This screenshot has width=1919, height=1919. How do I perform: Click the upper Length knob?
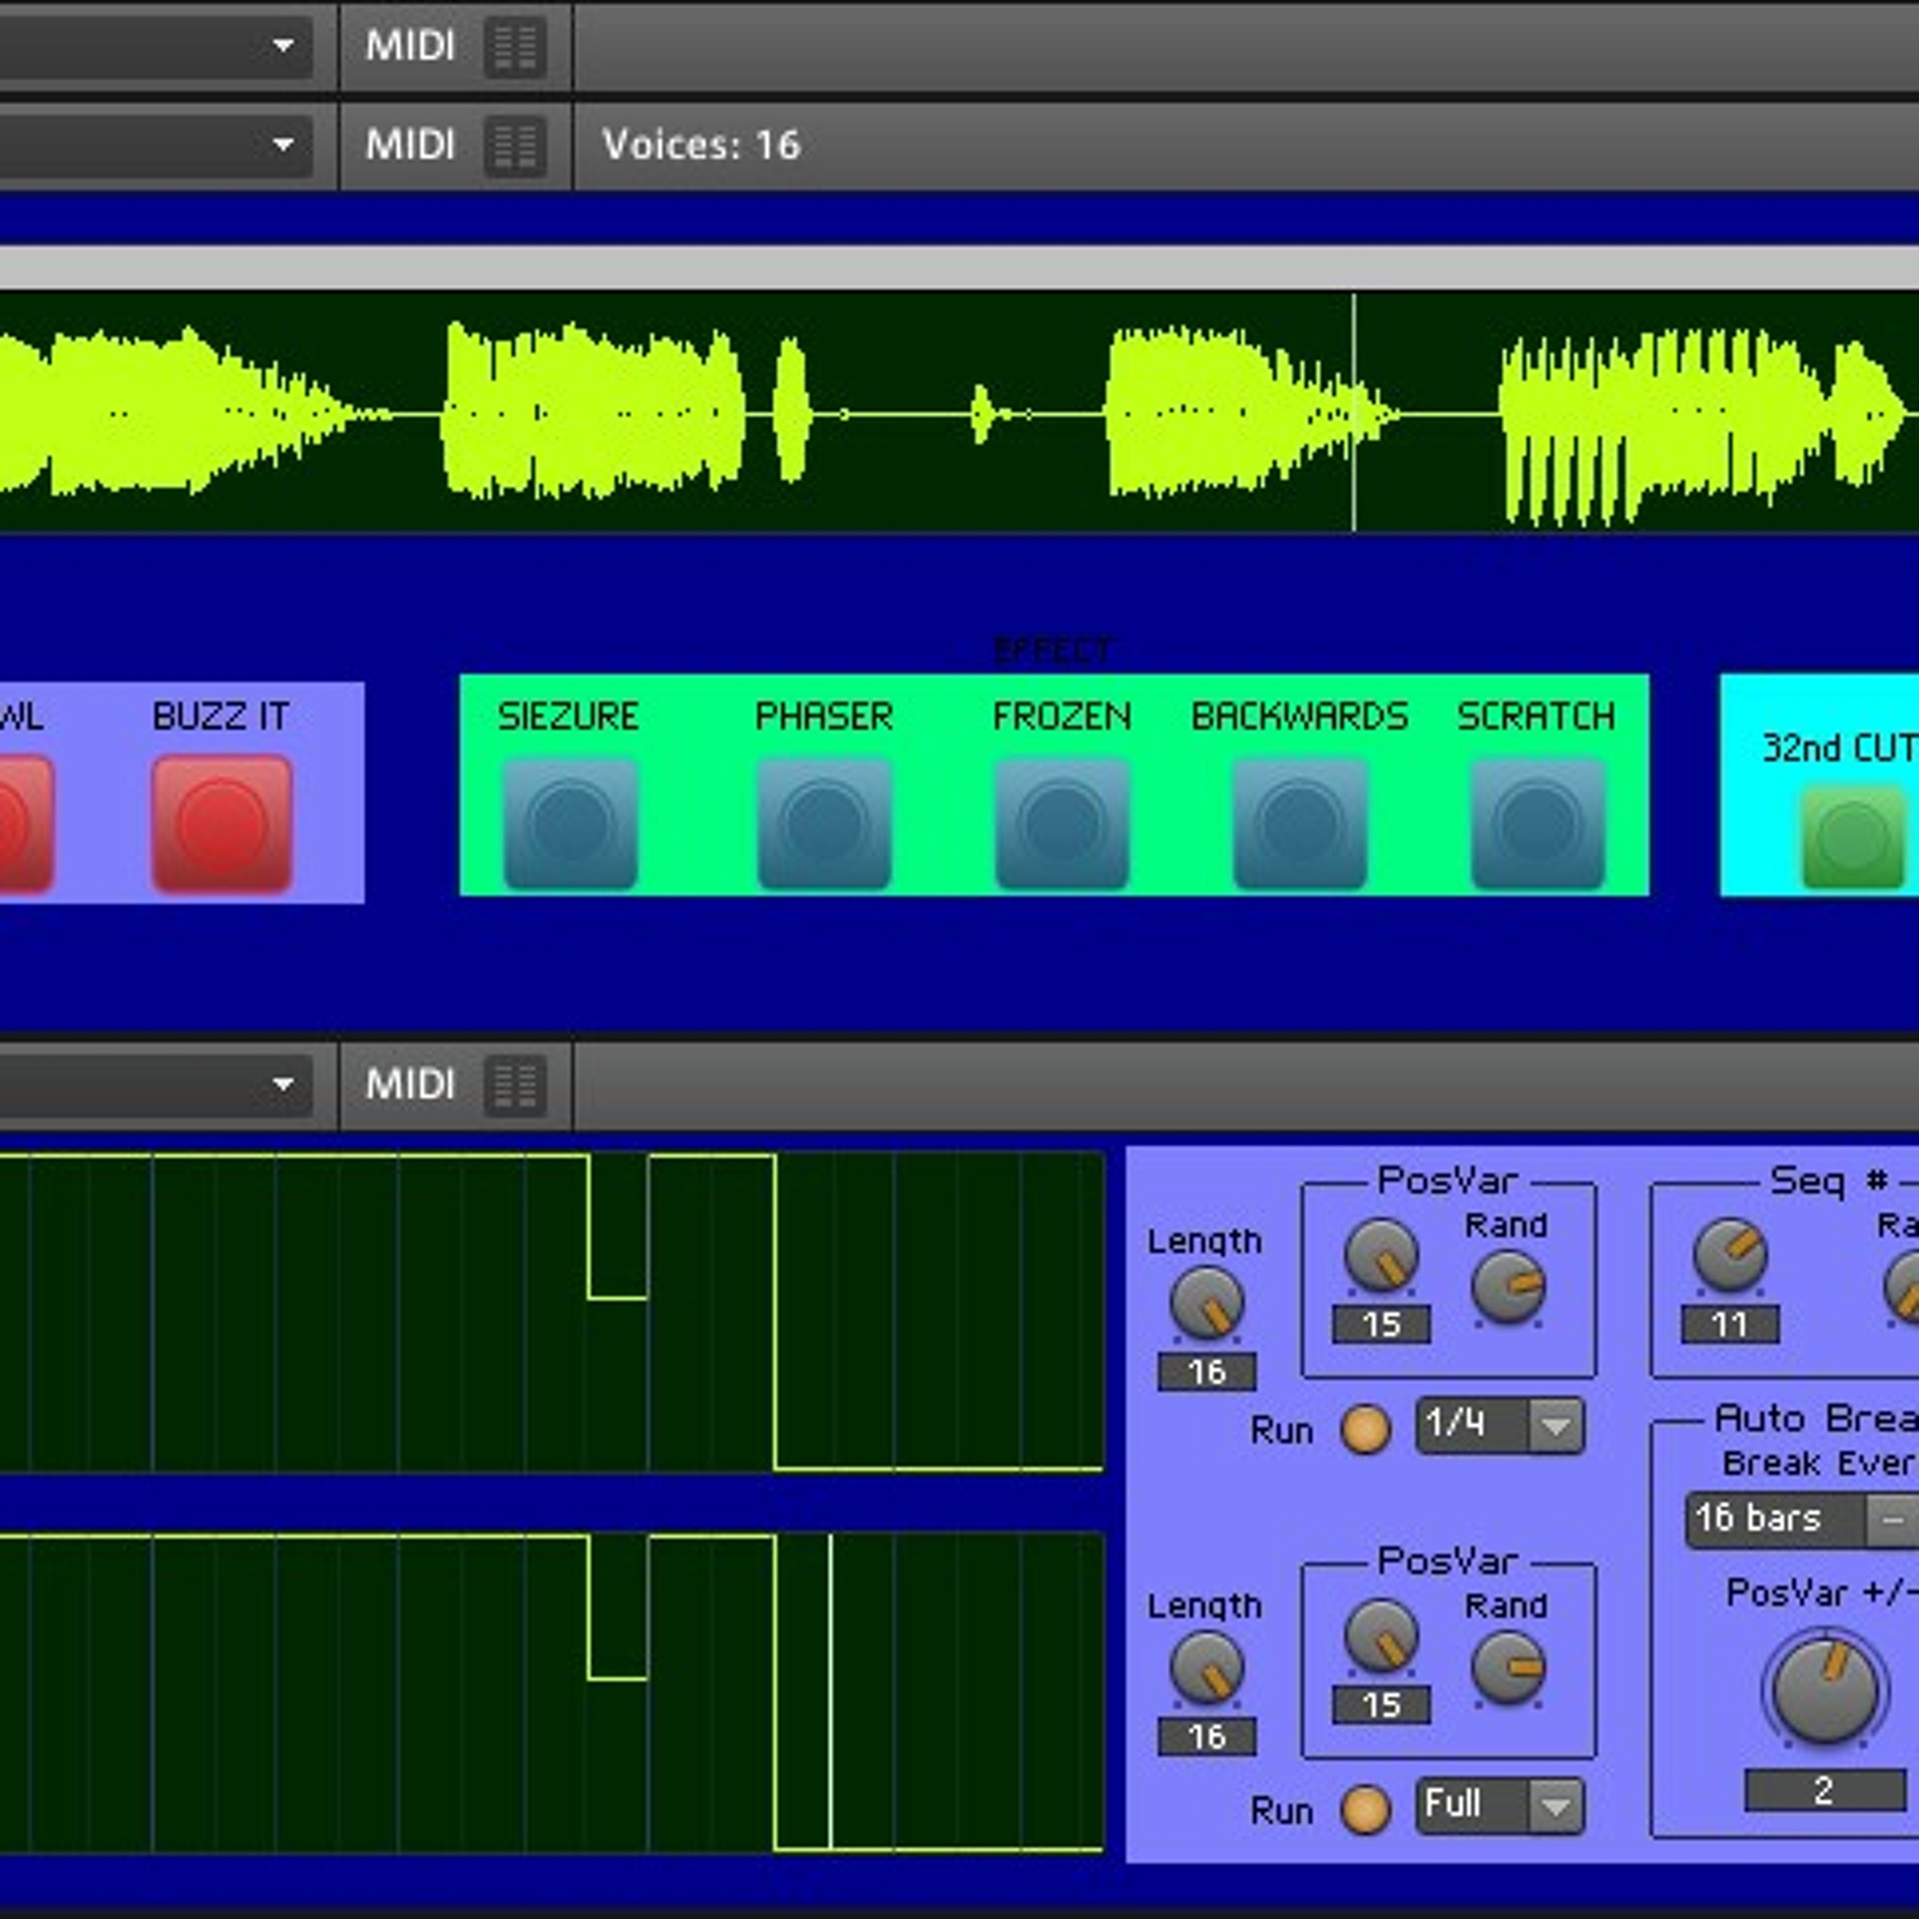click(x=1207, y=1303)
